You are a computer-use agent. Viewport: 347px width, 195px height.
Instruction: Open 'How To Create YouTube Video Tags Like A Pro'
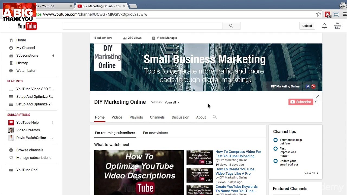(x=235, y=171)
